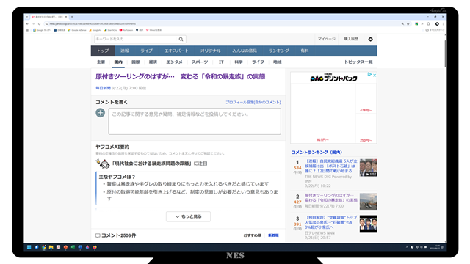Screen dimensions: 470x264
Task: Show hidden tray icons chevron
Action: click(x=407, y=247)
